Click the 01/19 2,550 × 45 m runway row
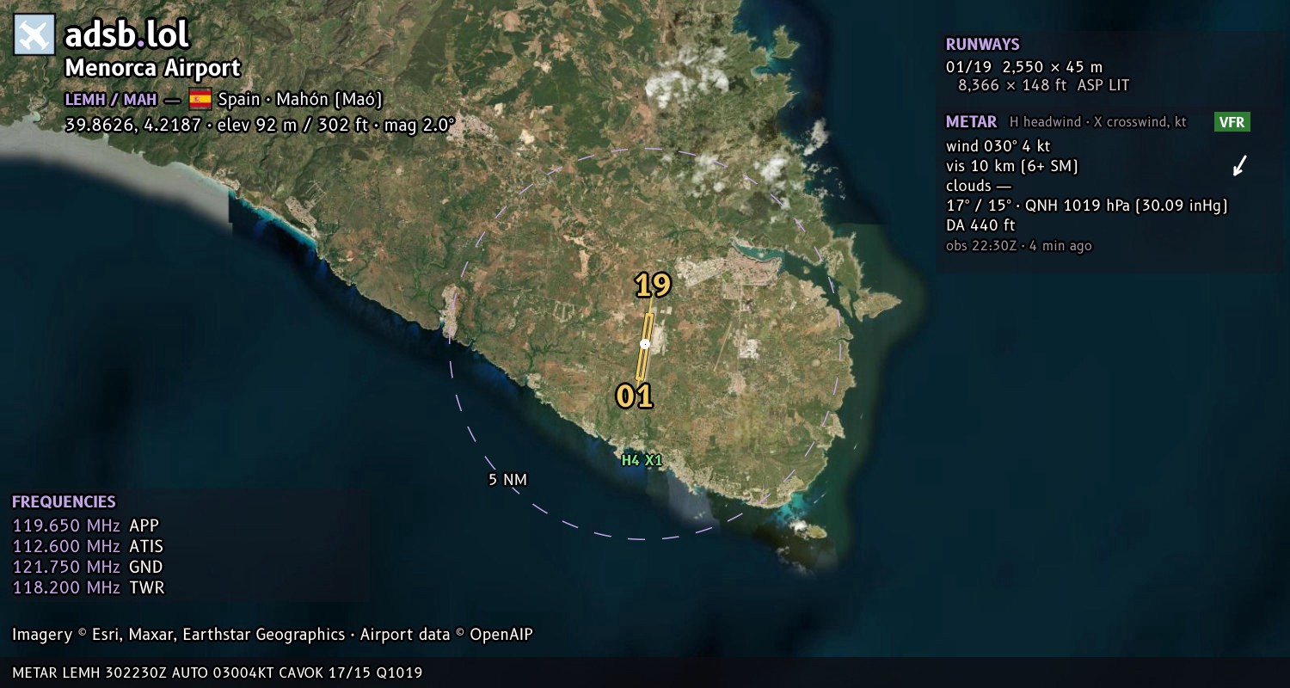Image resolution: width=1290 pixels, height=688 pixels. coord(1024,66)
